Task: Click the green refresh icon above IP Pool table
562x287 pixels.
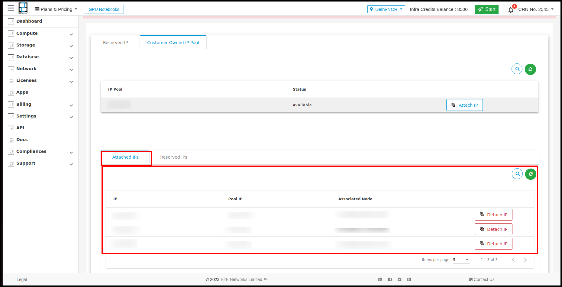Action: click(530, 69)
